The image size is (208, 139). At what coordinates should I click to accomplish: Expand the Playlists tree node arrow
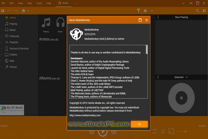pos(1,42)
